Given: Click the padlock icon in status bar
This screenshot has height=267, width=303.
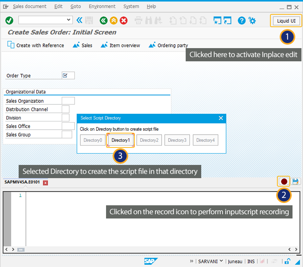Looking at the screenshot, I should pyautogui.click(x=287, y=261).
